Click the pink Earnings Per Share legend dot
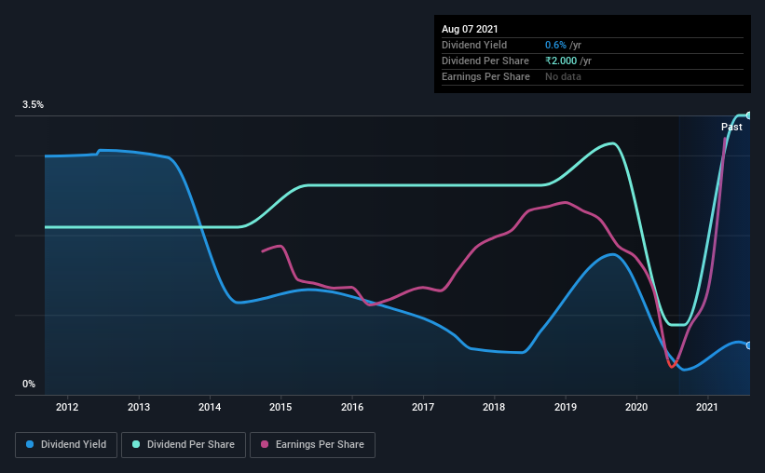765x473 pixels. pyautogui.click(x=265, y=444)
